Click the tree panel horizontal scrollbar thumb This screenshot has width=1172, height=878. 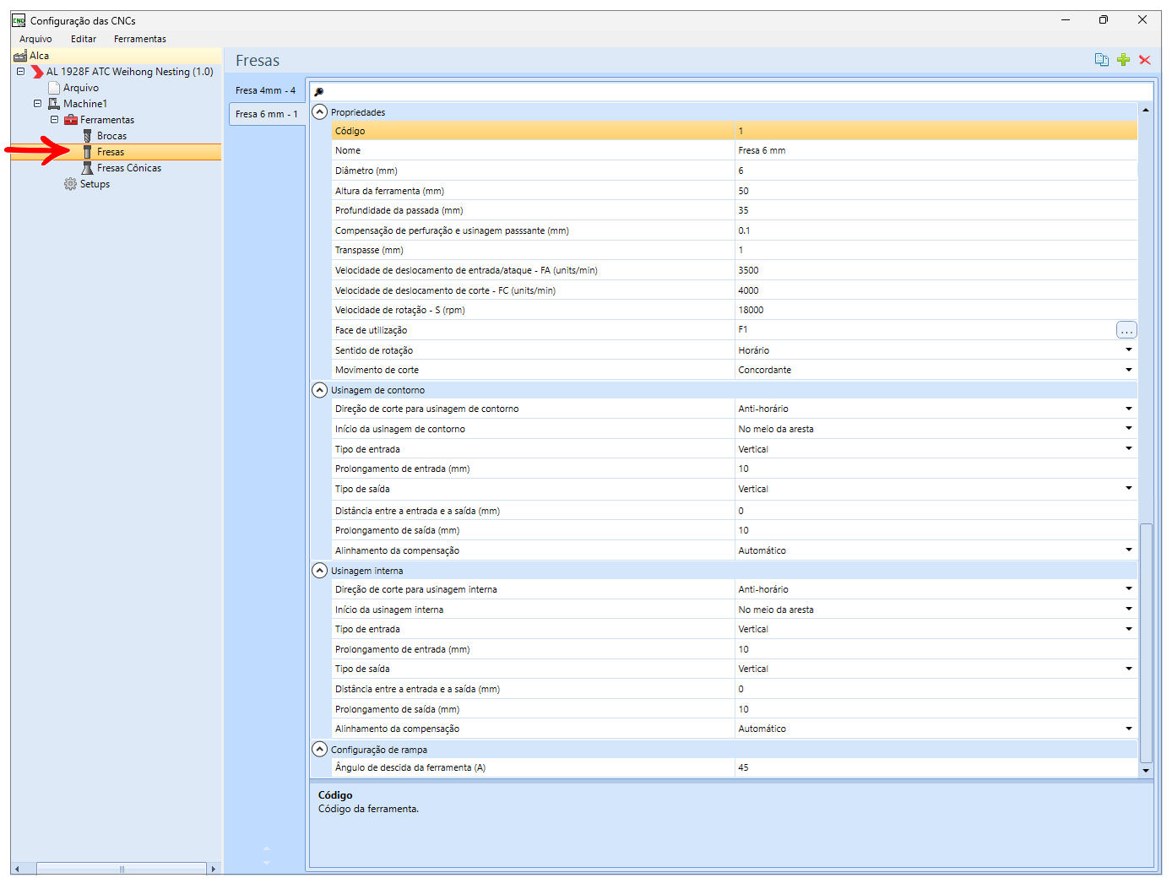coord(122,869)
